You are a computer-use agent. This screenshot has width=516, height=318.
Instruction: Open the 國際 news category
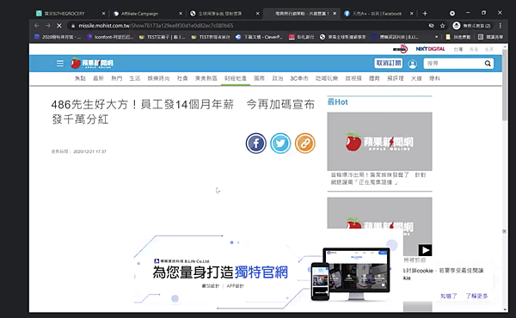pos(260,78)
